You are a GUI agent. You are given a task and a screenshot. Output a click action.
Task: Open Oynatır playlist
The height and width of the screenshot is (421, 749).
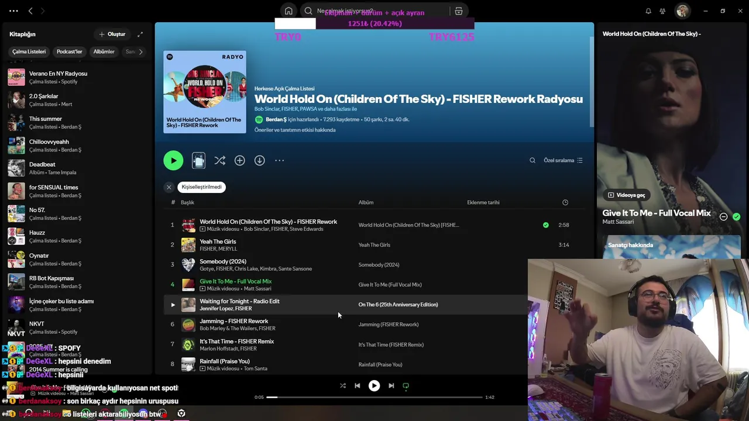coord(78,260)
